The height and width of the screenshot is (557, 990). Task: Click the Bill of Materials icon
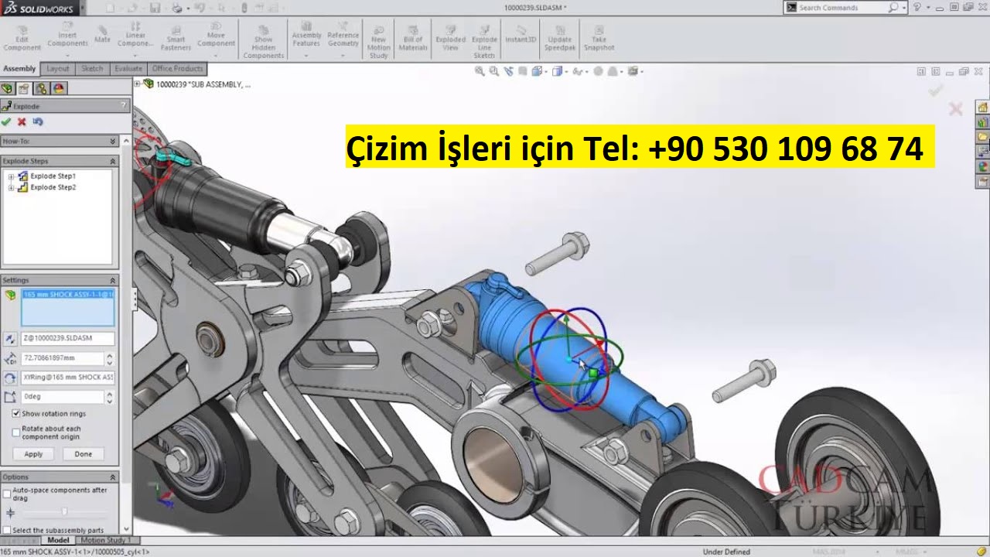click(413, 39)
